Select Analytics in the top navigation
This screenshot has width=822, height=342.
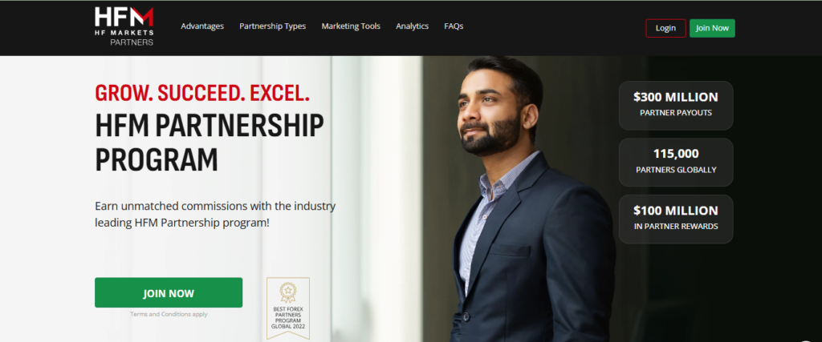coord(412,26)
